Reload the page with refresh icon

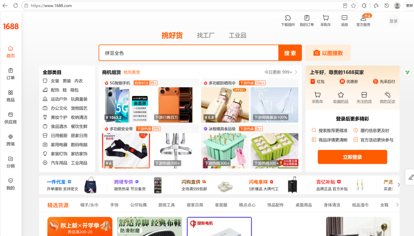[x=16, y=6]
